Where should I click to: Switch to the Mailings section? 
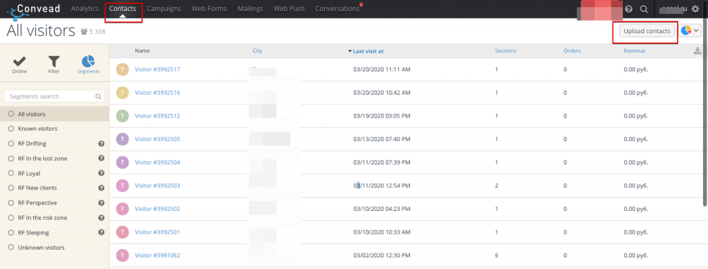coord(250,8)
